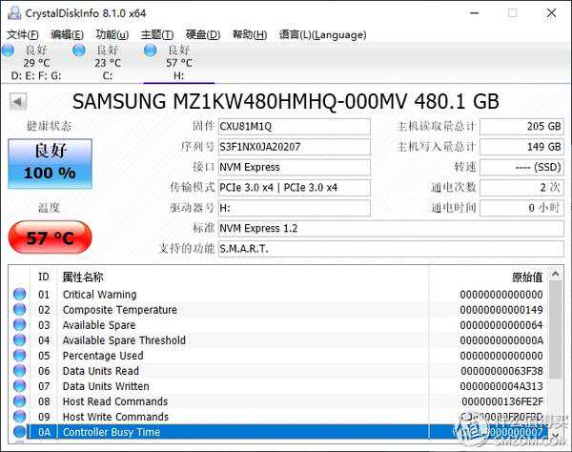Click the status dot for Critical Warning
Screen dimensions: 572x452
coord(19,295)
